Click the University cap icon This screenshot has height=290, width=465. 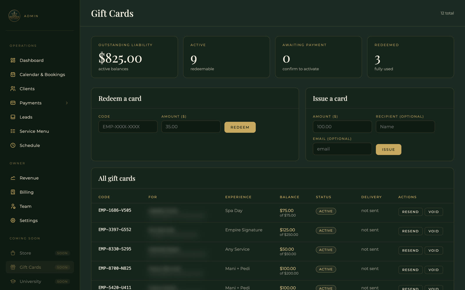[x=13, y=282]
